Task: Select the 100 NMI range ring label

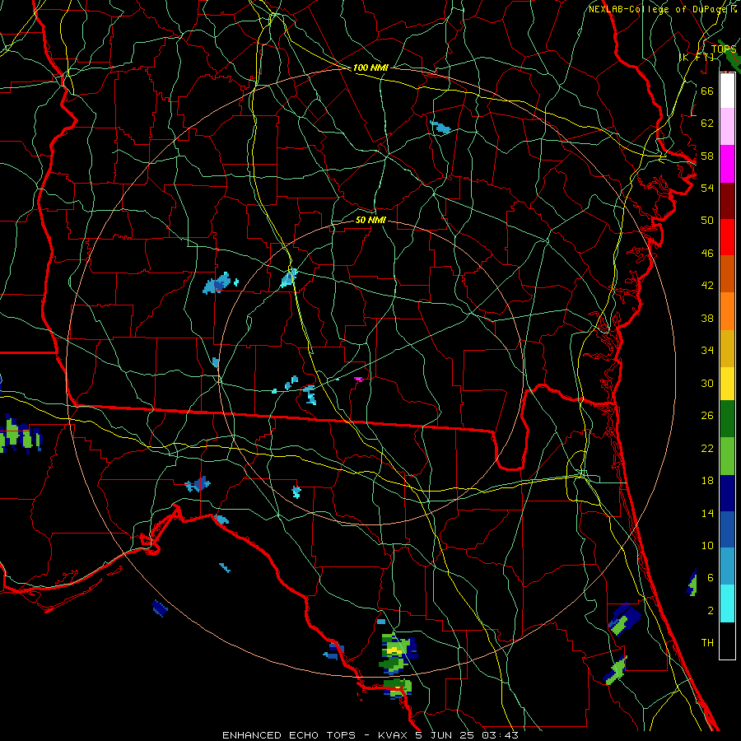Action: (370, 68)
